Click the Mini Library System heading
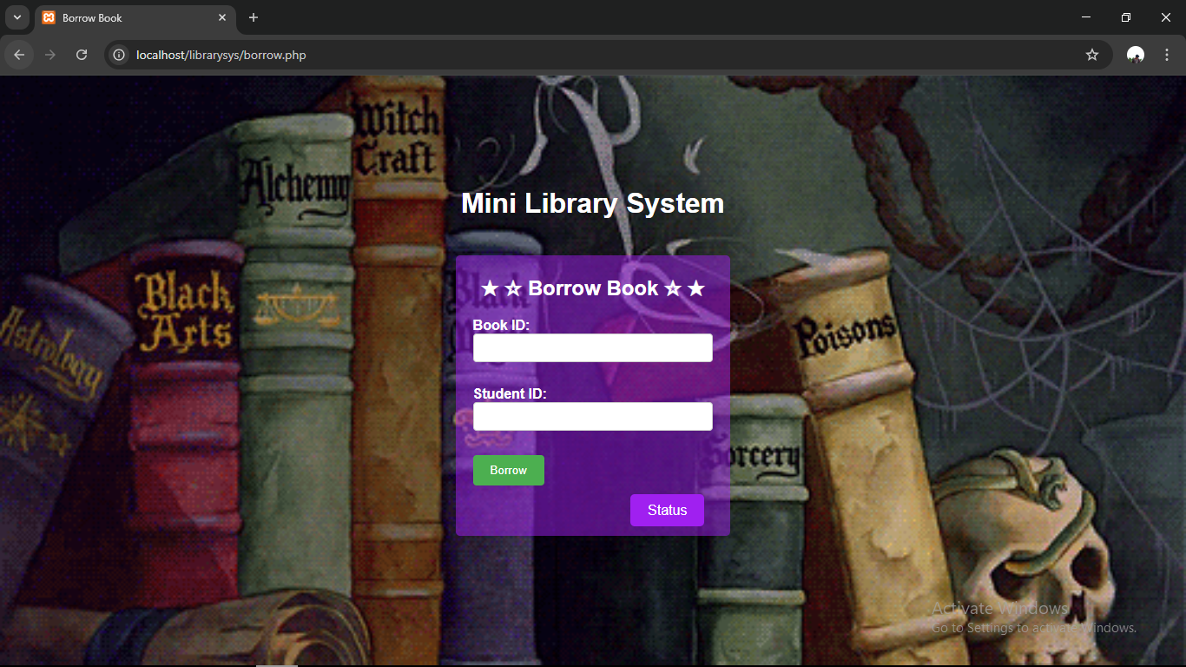Viewport: 1186px width, 667px height. [x=592, y=203]
